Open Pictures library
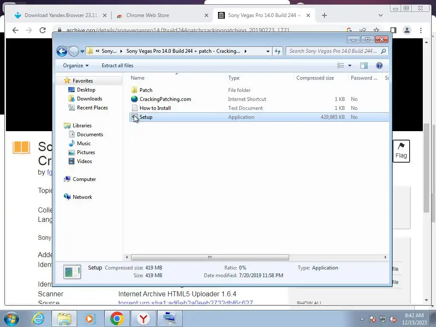436x327 pixels. click(x=86, y=152)
